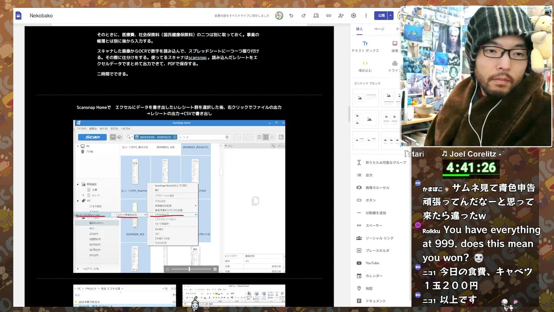Click chat message 以上です
The width and height of the screenshot is (554, 312).
[x=449, y=299]
